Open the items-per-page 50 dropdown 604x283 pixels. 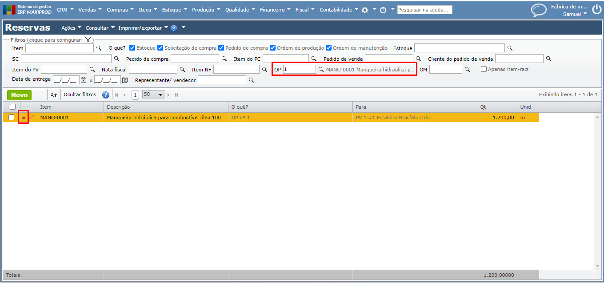click(153, 94)
